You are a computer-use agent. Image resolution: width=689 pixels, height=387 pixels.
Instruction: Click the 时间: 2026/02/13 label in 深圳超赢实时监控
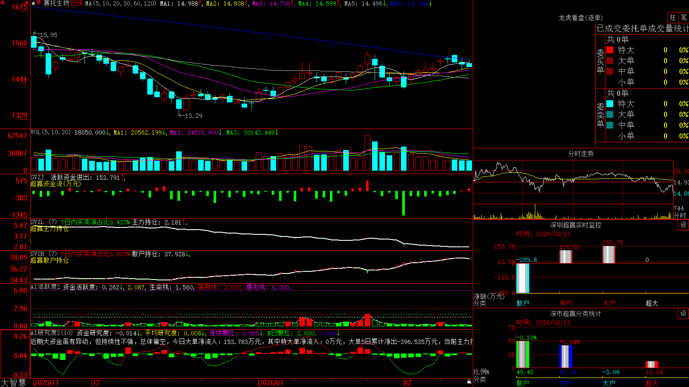tap(543, 234)
